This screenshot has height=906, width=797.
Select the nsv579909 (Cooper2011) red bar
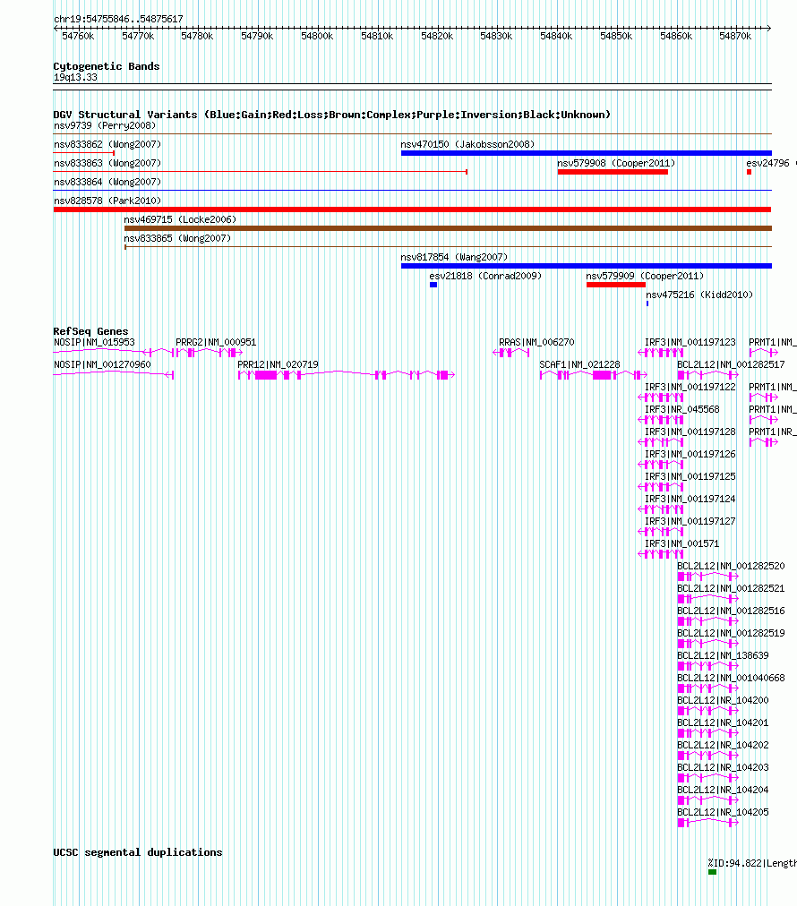[616, 285]
